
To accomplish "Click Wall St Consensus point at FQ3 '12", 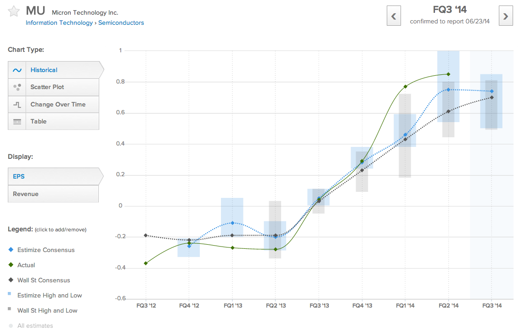I will (146, 235).
